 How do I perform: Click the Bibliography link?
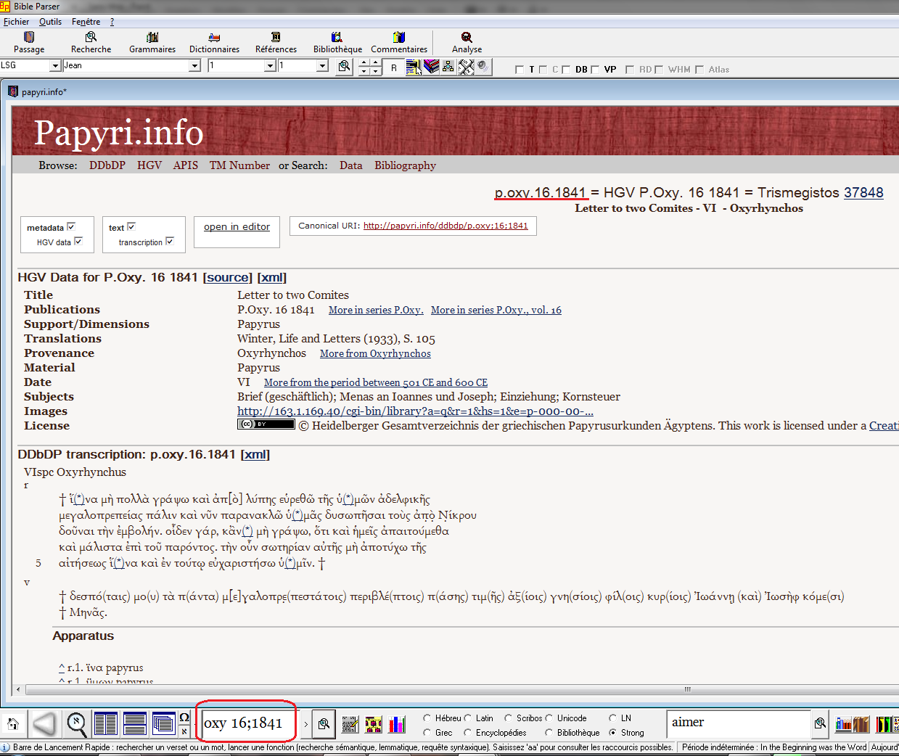(406, 165)
